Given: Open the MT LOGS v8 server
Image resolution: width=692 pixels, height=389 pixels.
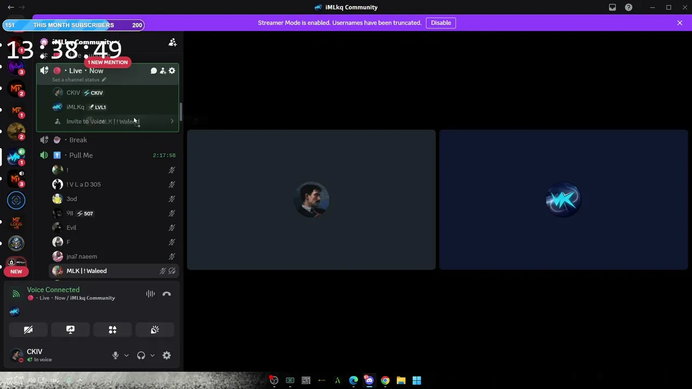Looking at the screenshot, I should point(16,222).
